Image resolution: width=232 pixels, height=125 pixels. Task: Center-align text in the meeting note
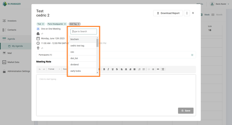click(x=126, y=69)
